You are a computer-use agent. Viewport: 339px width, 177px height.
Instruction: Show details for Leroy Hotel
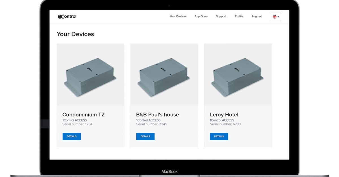coord(219,136)
